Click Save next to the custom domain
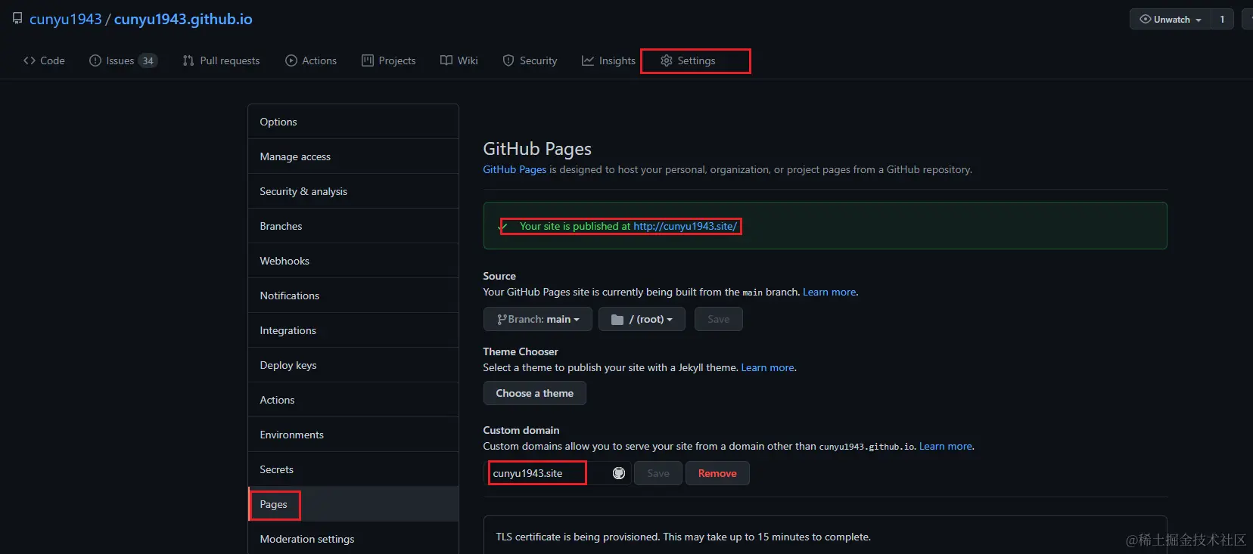 click(x=658, y=473)
